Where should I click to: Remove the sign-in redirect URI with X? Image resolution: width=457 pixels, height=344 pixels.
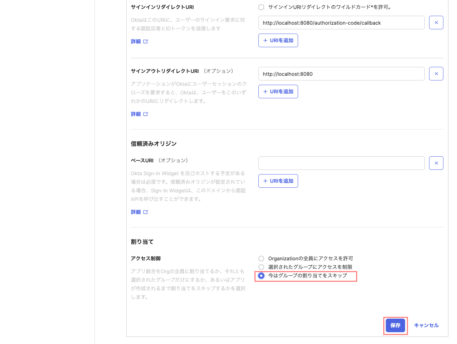pyautogui.click(x=436, y=23)
